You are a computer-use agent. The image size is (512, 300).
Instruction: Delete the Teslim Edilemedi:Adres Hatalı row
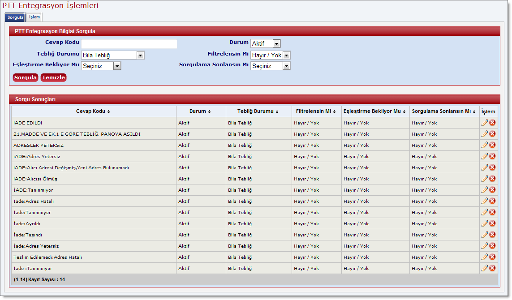pyautogui.click(x=492, y=257)
